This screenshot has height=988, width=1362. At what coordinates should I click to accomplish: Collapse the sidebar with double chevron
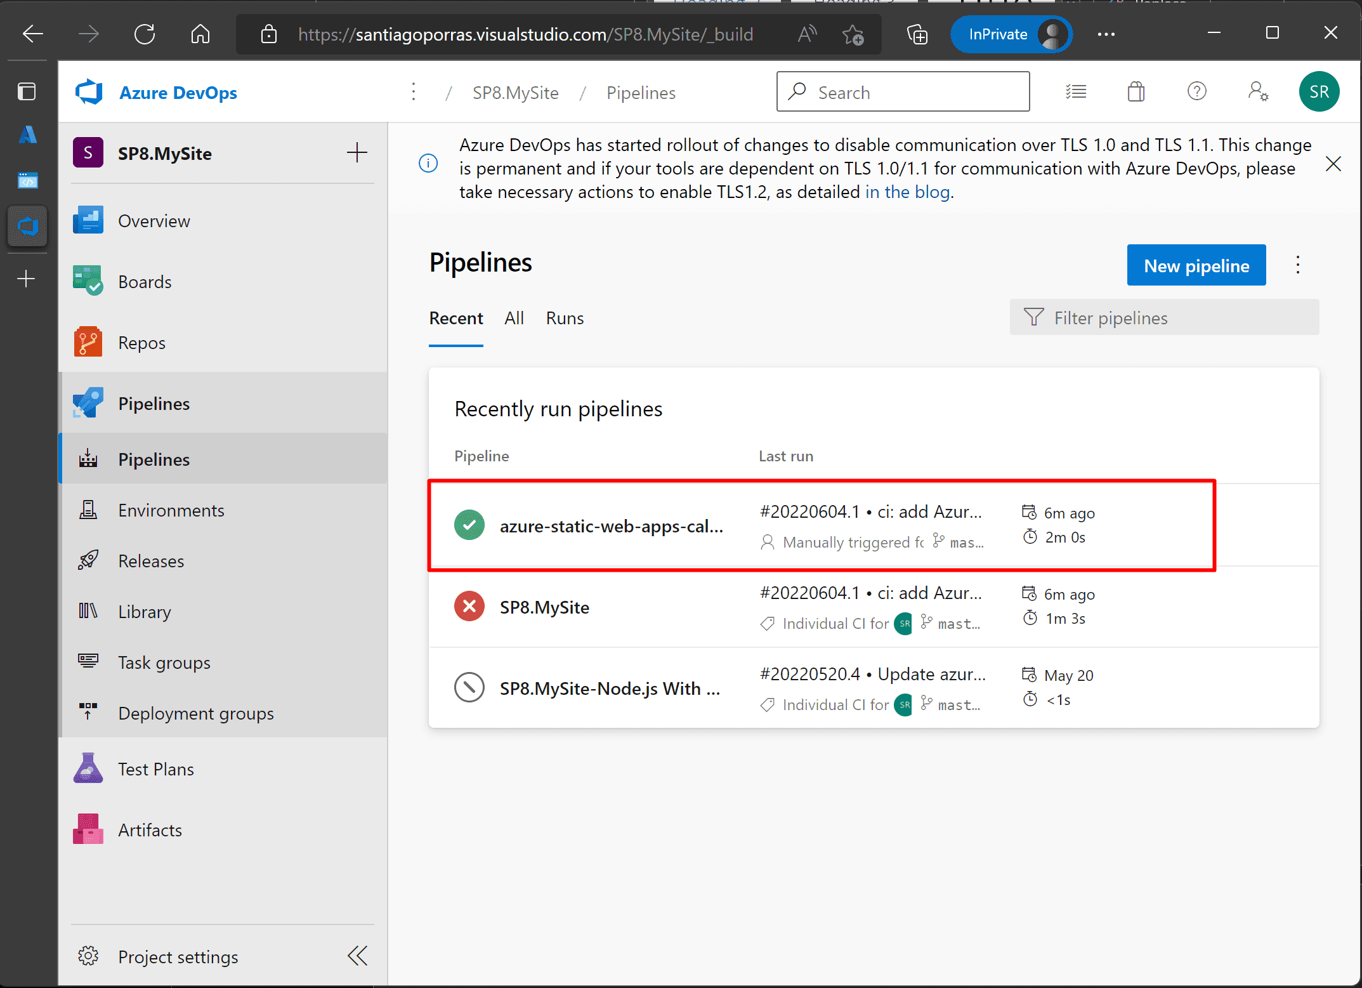point(358,956)
